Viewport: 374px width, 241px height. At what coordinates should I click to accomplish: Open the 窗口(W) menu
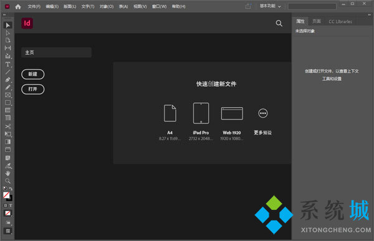pos(159,6)
